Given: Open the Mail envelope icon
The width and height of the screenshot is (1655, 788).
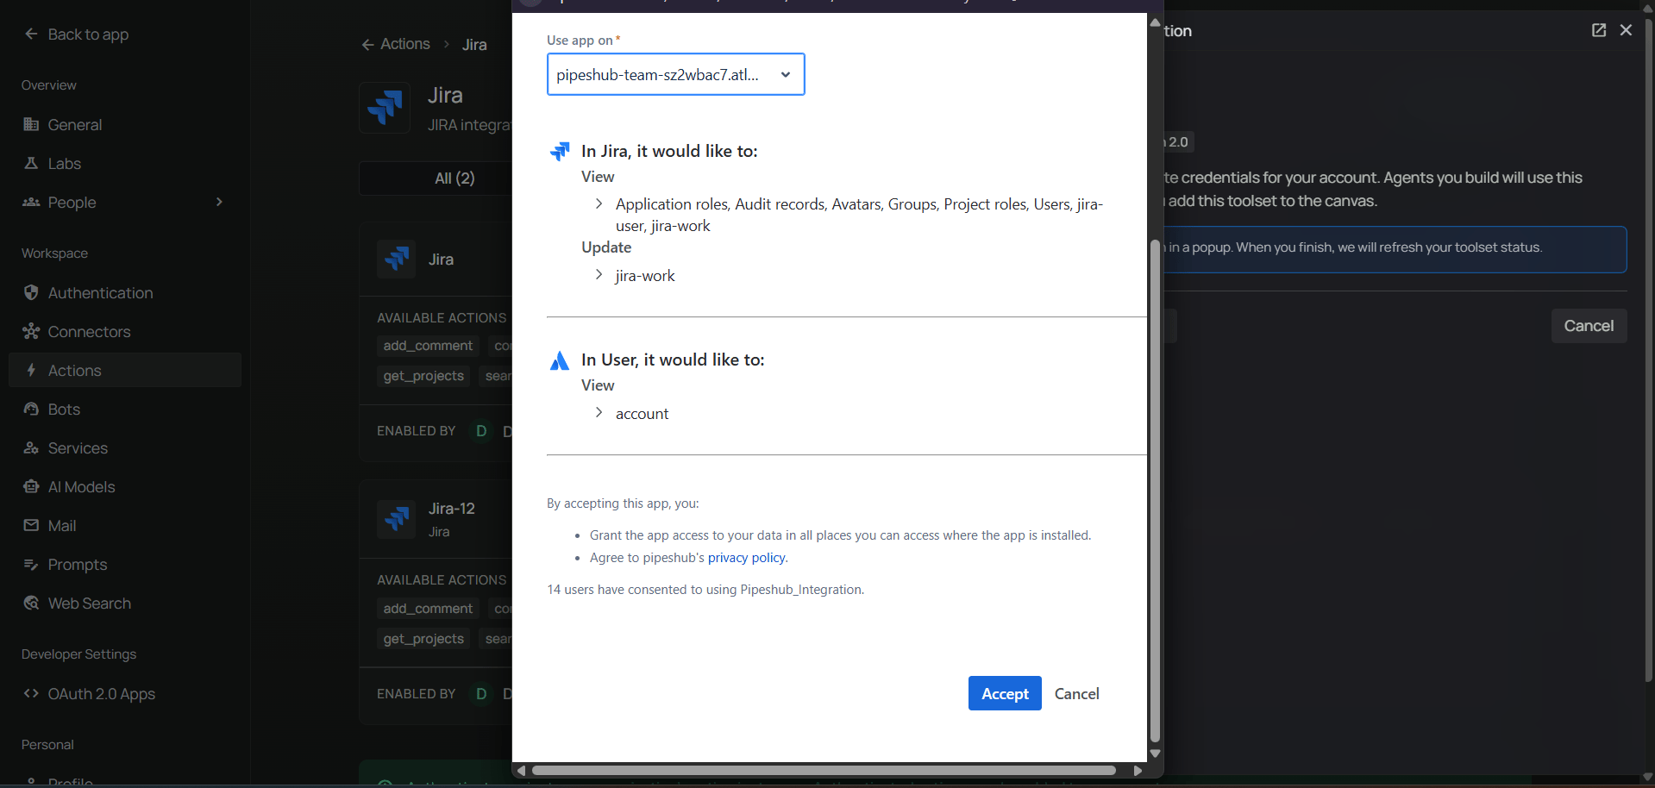Looking at the screenshot, I should coord(31,525).
